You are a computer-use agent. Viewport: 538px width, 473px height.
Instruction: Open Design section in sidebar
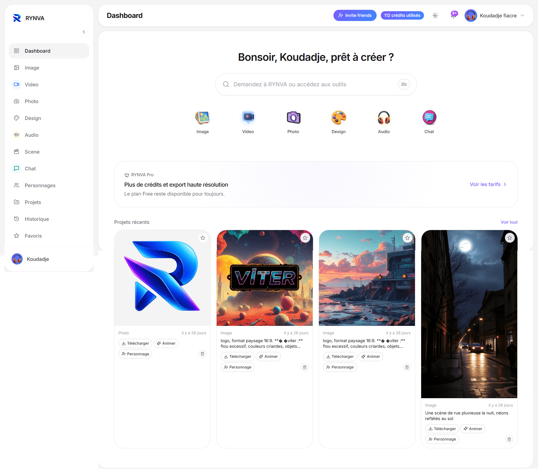click(49, 118)
